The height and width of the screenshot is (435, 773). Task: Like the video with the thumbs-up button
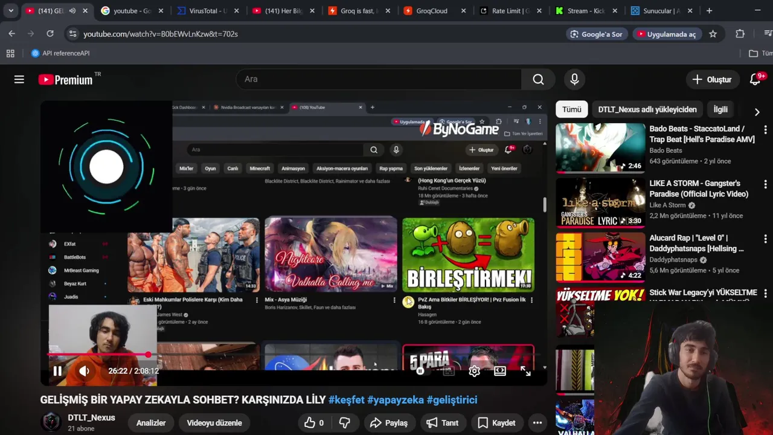[x=314, y=423]
